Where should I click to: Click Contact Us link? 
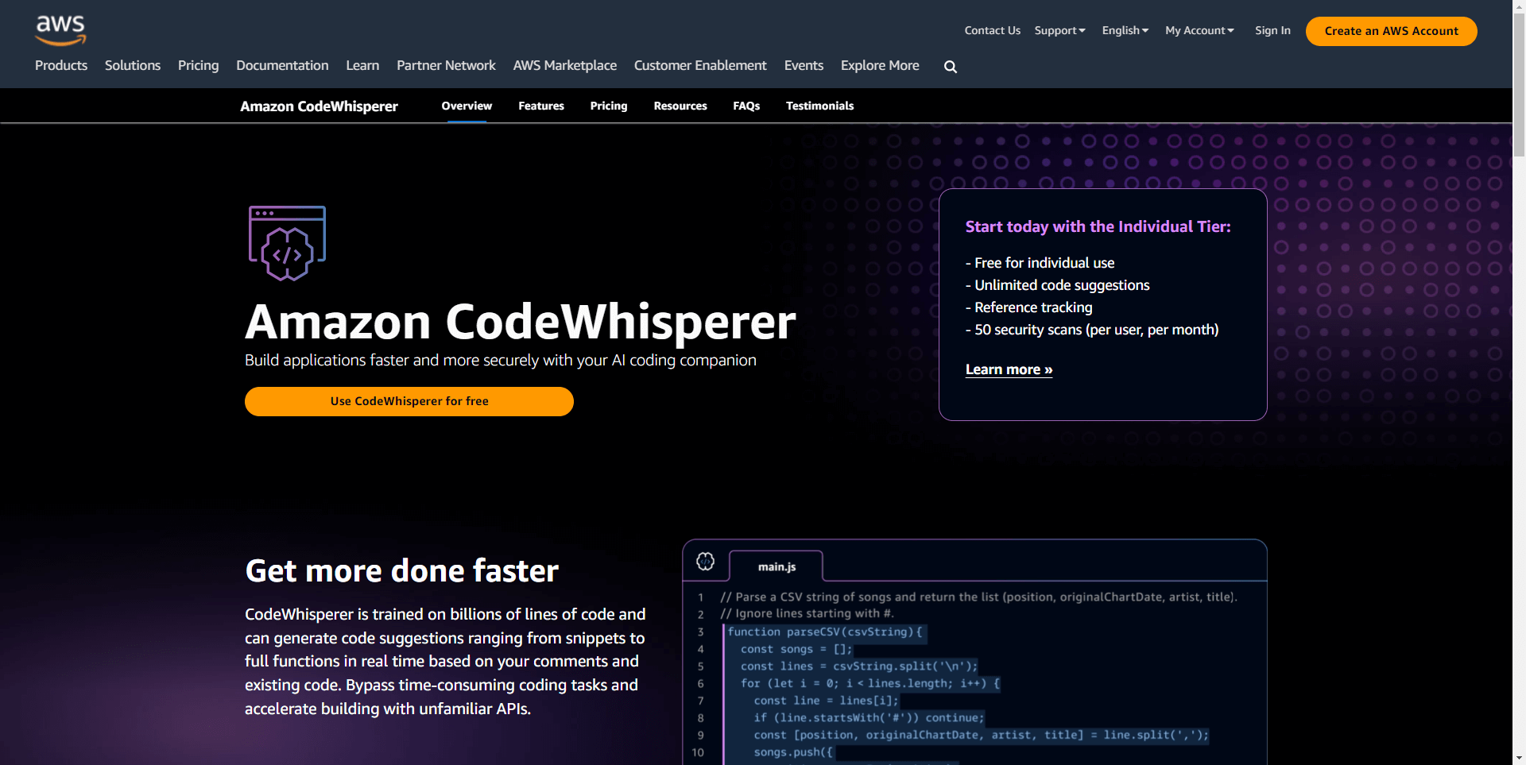point(992,30)
